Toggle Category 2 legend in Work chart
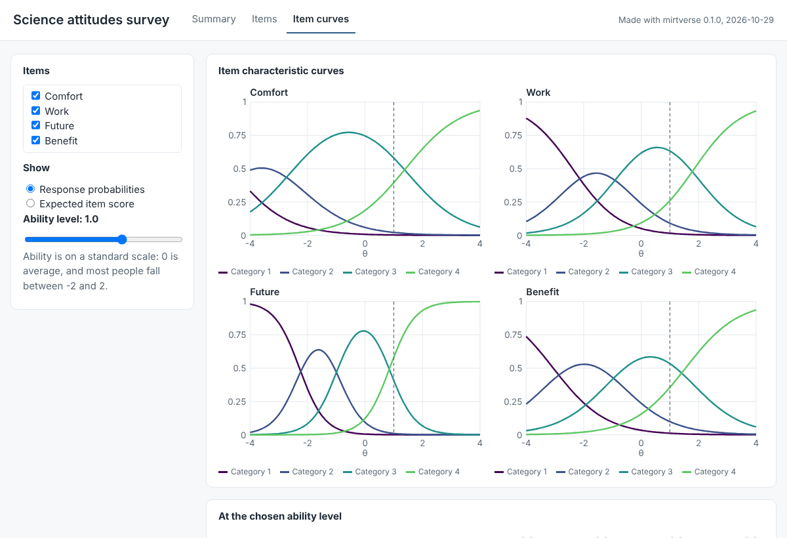Screen dimensions: 787x538 coord(583,272)
